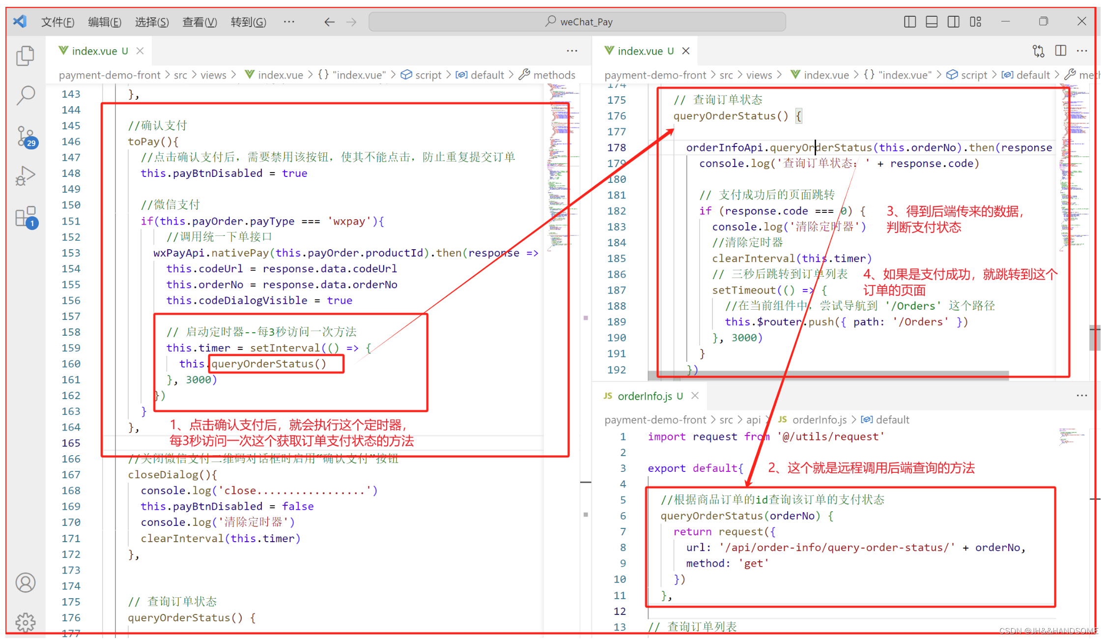Click vertical scrollbar of right top editor

(x=1095, y=337)
